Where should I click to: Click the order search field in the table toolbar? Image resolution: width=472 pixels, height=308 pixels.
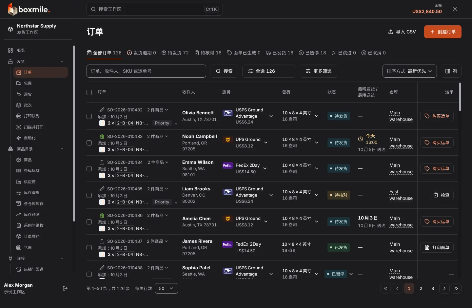[x=146, y=71]
